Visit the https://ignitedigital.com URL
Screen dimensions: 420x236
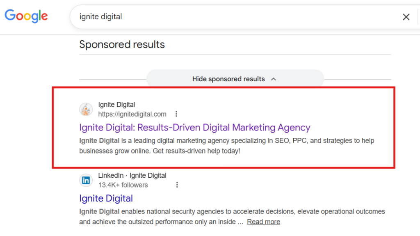pyautogui.click(x=132, y=114)
